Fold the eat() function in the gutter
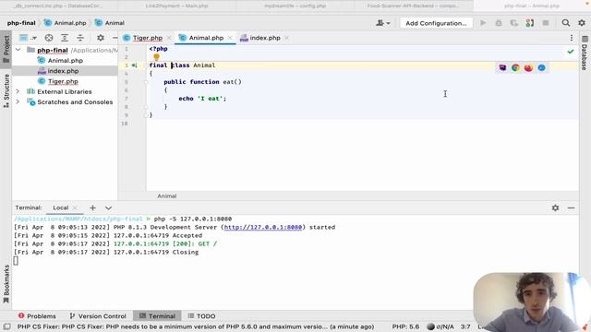Screen dimensions: 591x332 (146, 82)
